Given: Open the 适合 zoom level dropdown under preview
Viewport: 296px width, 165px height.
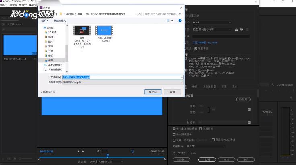Looking at the screenshot, I should point(102,151).
